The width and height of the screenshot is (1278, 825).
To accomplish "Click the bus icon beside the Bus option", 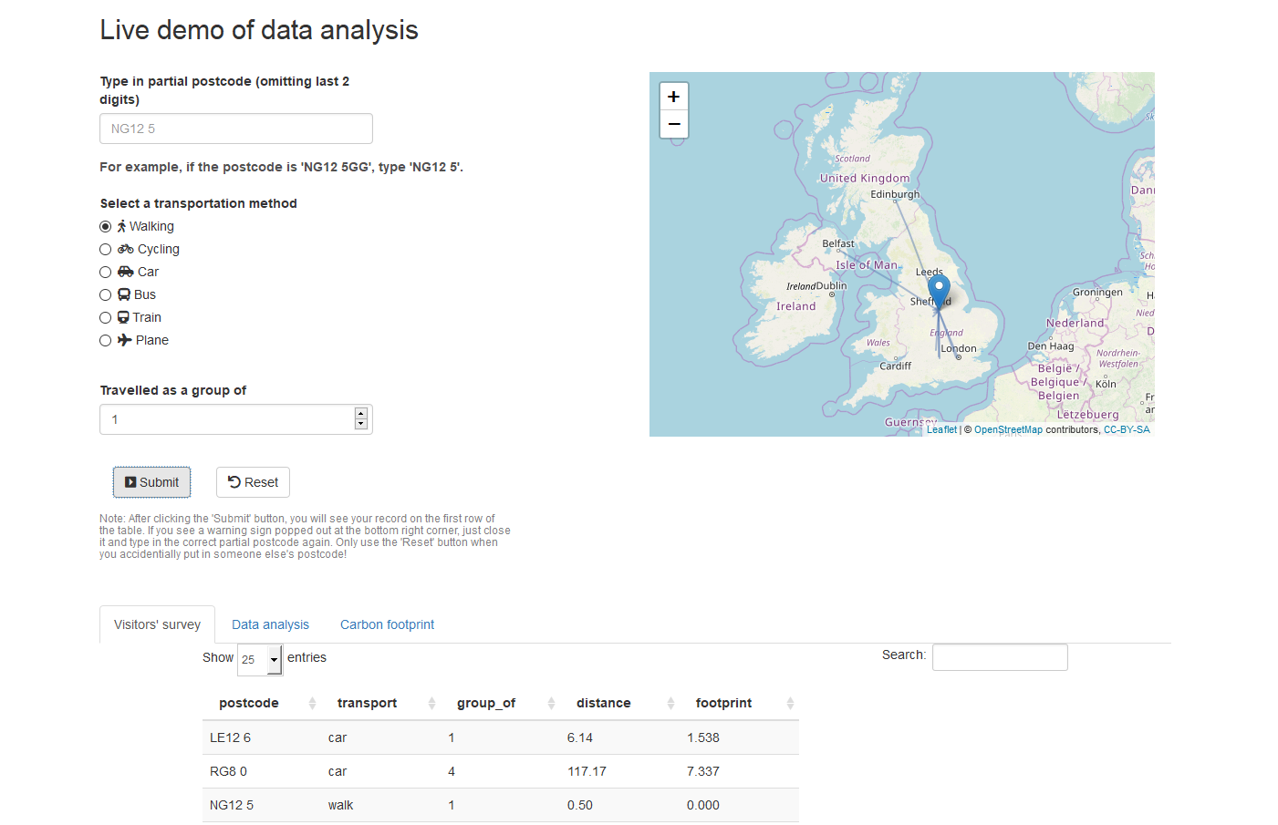I will pos(125,294).
